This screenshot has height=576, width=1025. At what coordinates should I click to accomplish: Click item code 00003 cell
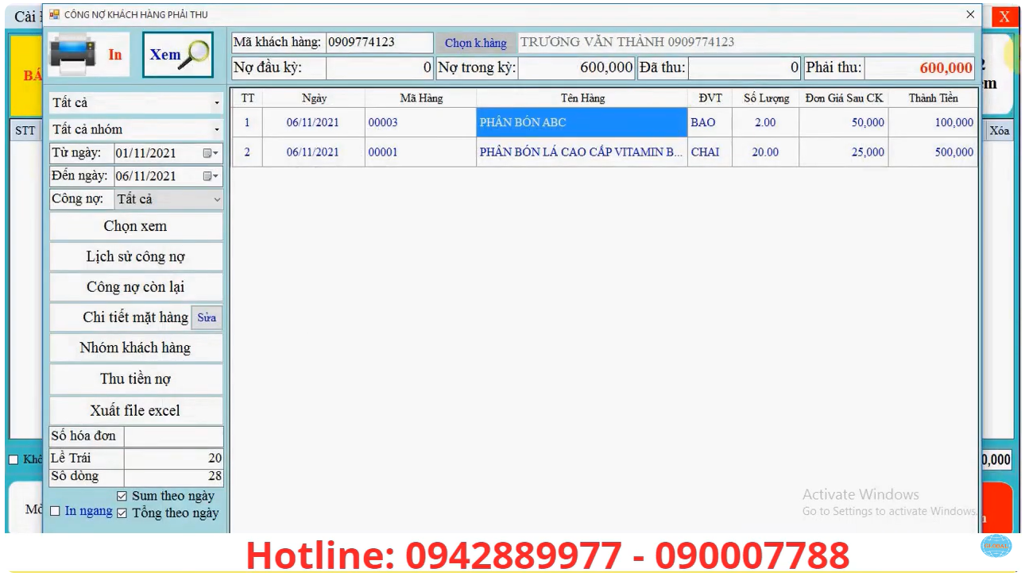tap(420, 123)
